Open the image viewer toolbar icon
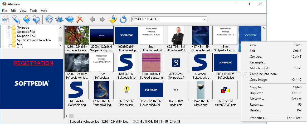Screen dimensions: 307x124 6,19
